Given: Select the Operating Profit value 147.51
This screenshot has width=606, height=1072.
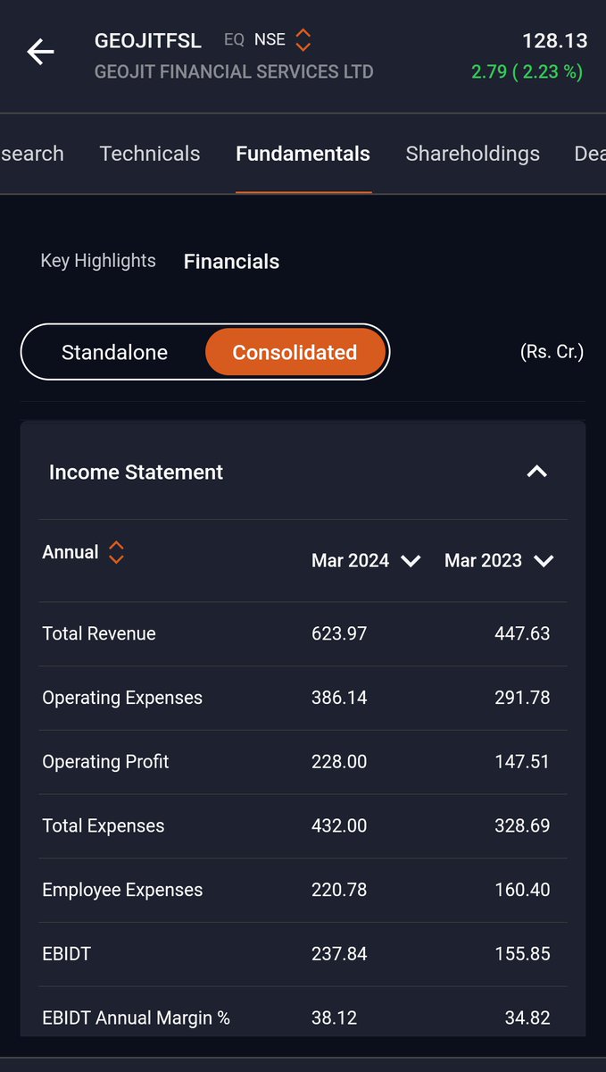Looking at the screenshot, I should click(522, 762).
